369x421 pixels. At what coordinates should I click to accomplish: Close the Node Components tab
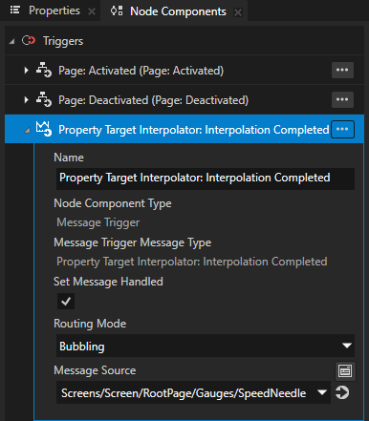click(x=238, y=12)
